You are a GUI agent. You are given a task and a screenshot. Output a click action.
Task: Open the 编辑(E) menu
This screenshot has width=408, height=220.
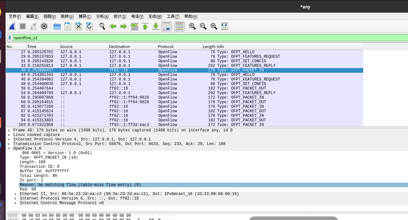coord(32,17)
